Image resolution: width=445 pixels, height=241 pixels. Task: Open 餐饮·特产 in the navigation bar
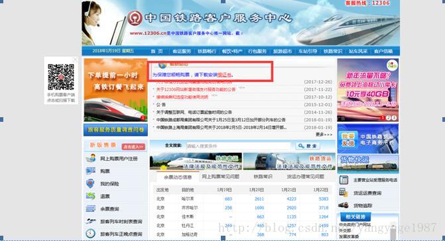pyautogui.click(x=232, y=51)
